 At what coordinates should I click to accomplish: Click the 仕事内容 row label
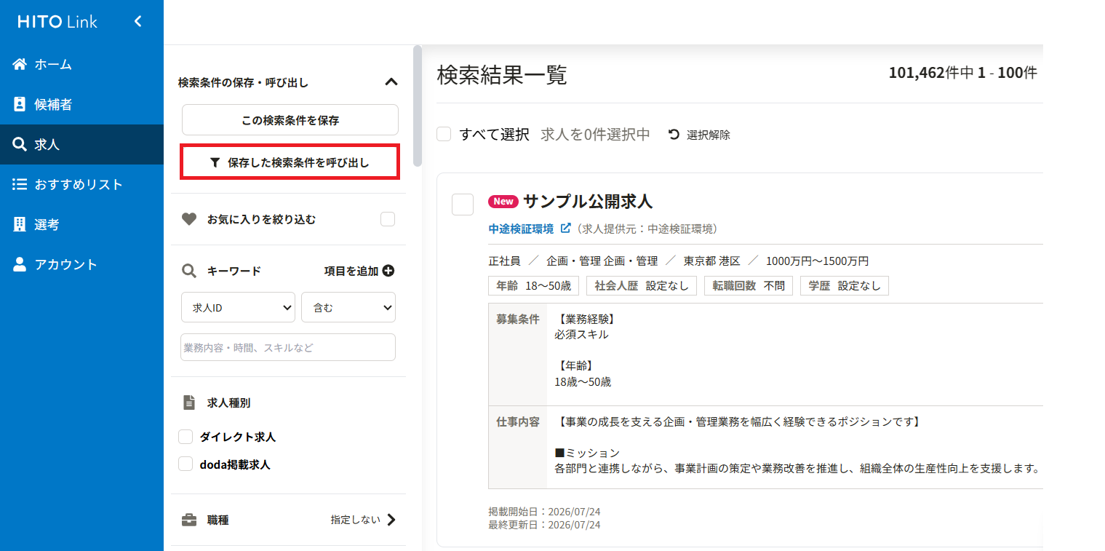click(x=518, y=421)
